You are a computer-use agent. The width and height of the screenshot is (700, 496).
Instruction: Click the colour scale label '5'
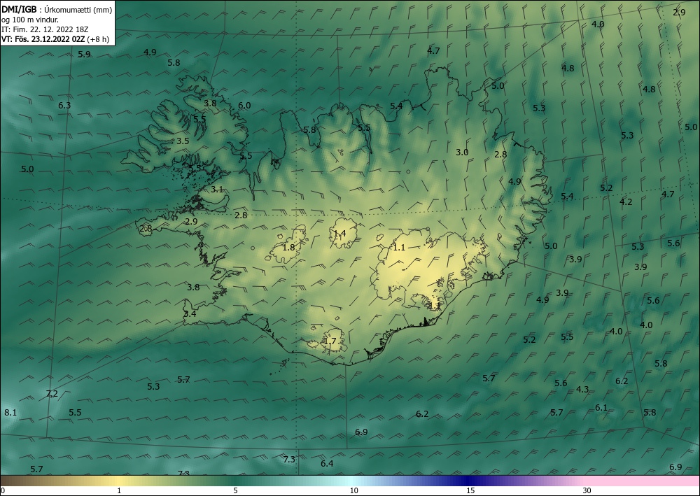235,490
